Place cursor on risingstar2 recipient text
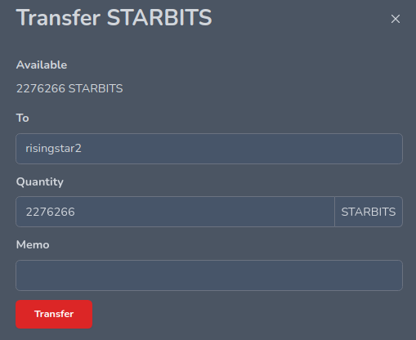 pyautogui.click(x=53, y=149)
